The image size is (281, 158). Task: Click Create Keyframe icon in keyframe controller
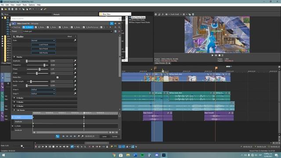tap(79, 136)
